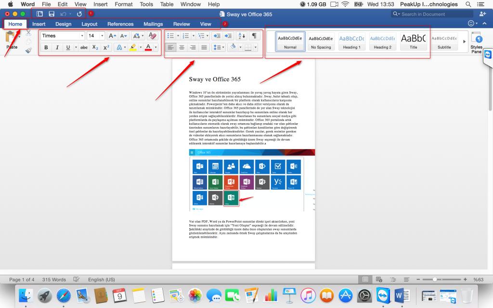Align text left
Image resolution: width=493 pixels, height=308 pixels.
click(170, 48)
